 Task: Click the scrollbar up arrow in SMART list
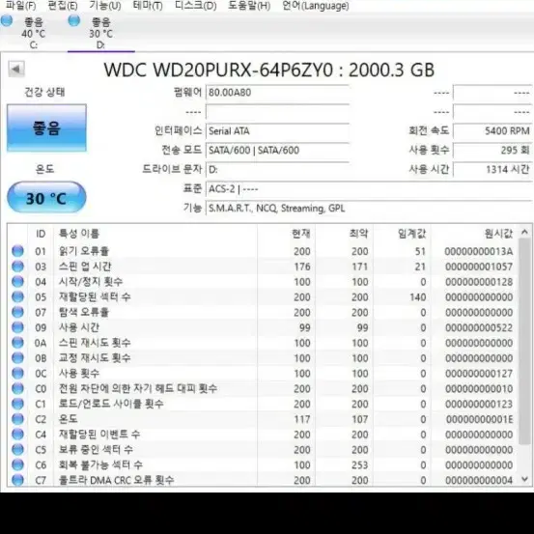[524, 233]
